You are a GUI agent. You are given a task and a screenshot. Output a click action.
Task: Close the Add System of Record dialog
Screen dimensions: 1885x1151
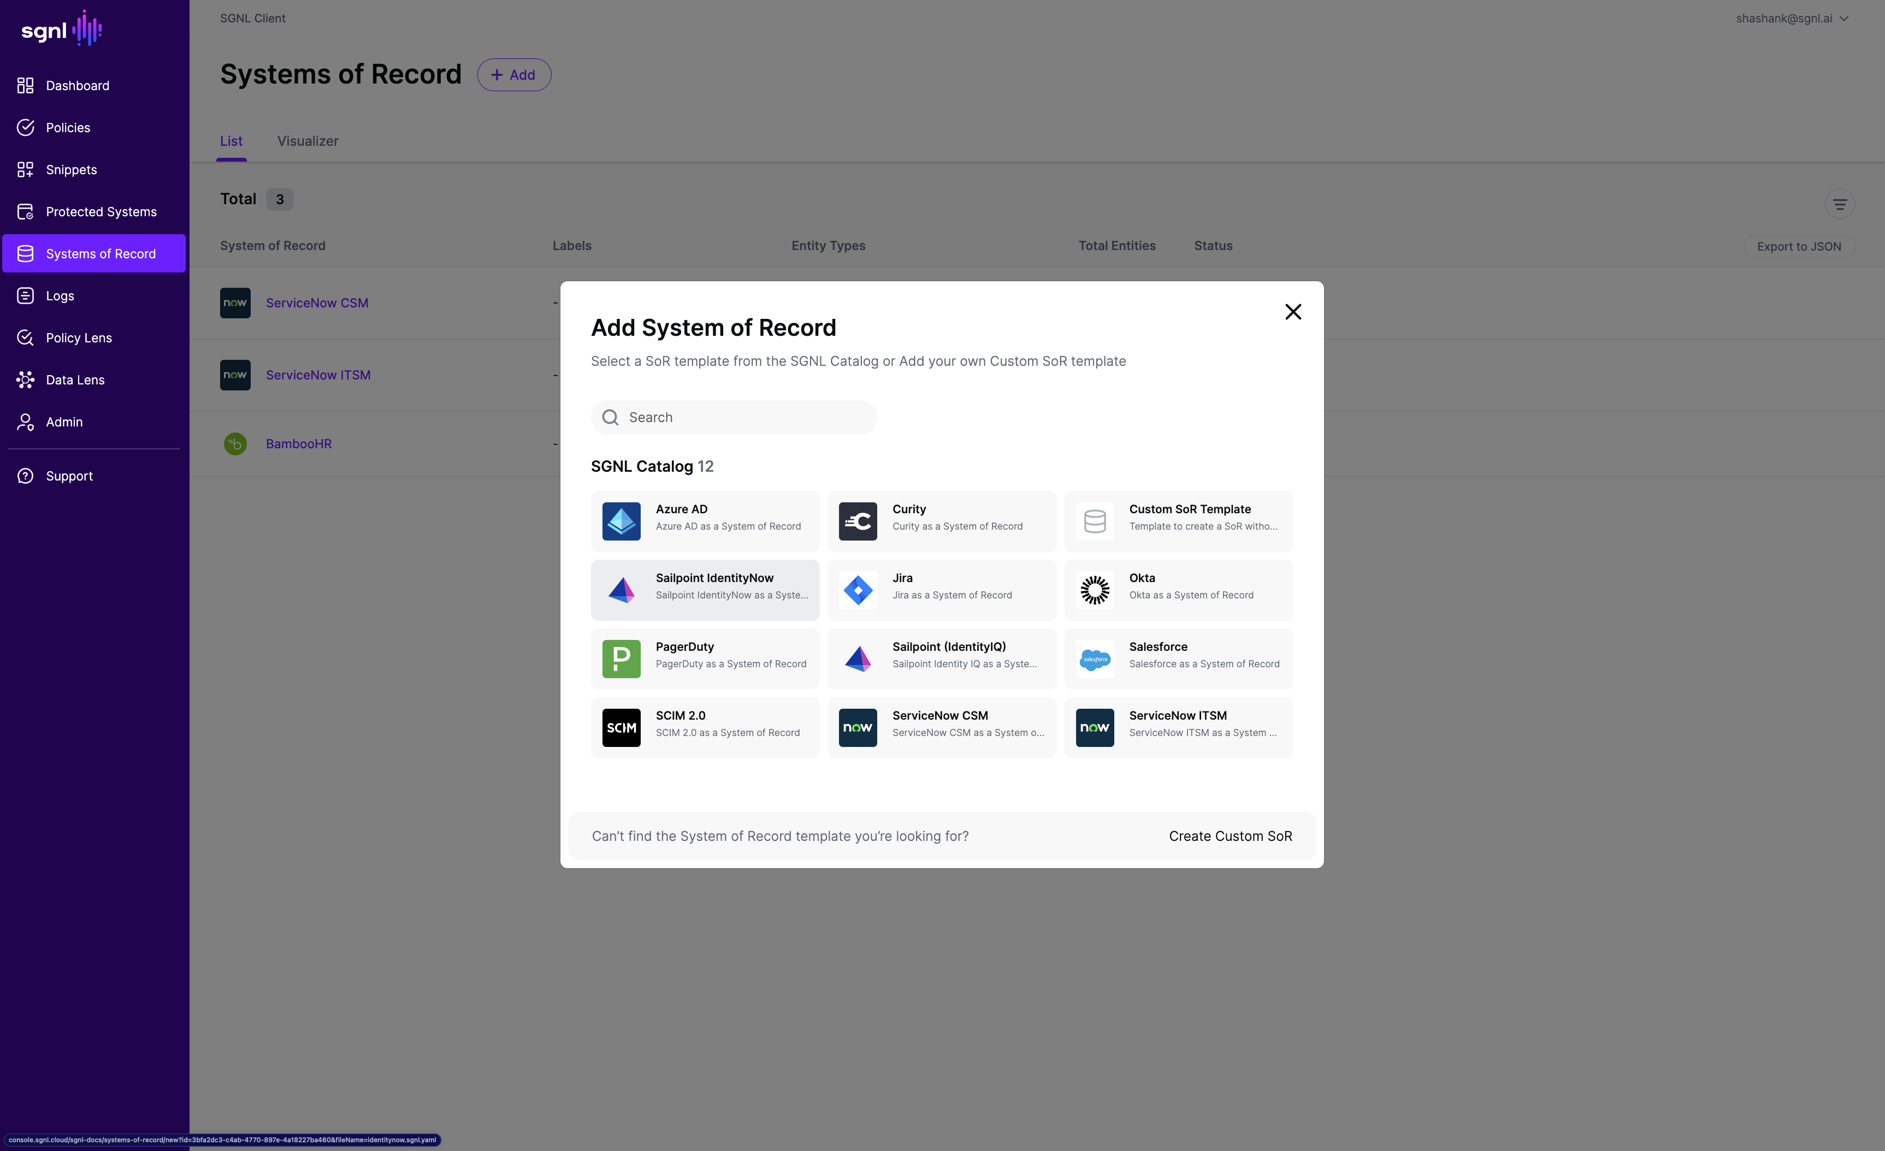(x=1293, y=312)
